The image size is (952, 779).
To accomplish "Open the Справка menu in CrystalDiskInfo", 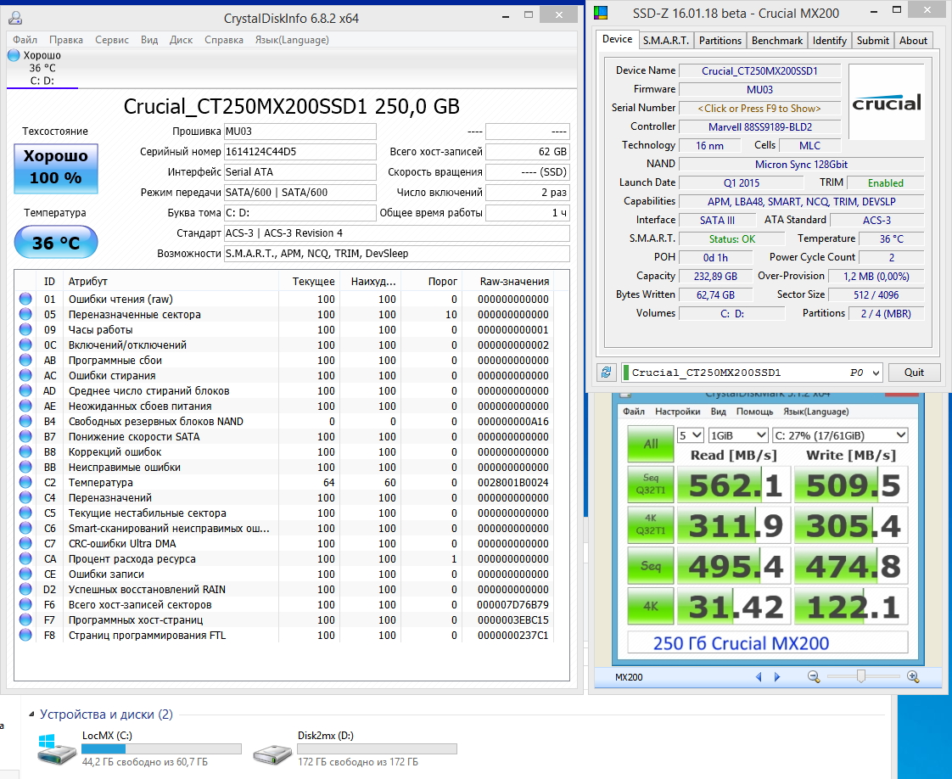I will click(x=224, y=40).
